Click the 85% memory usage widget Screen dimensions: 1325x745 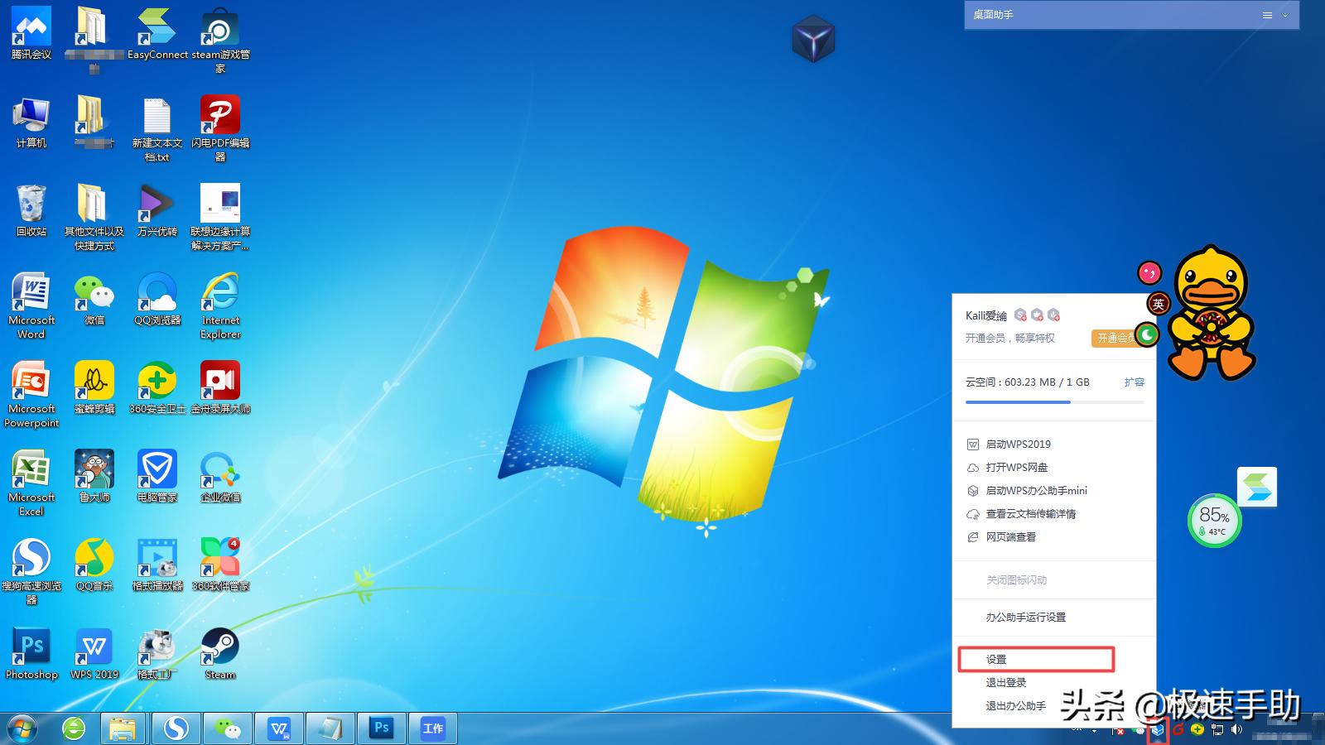[x=1214, y=521]
